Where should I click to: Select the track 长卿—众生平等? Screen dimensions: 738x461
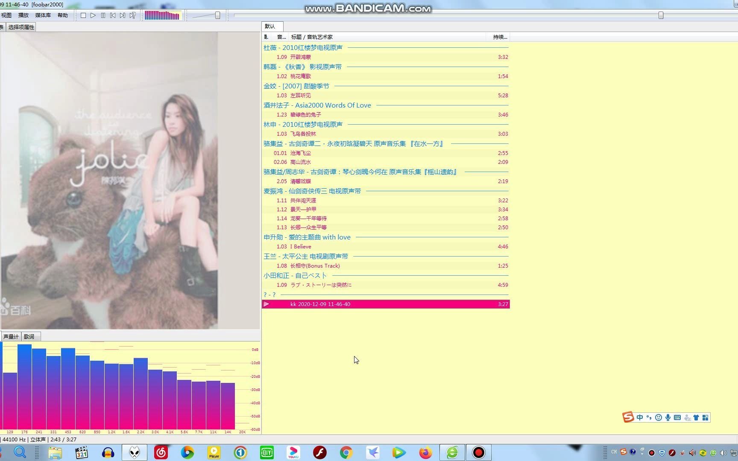pyautogui.click(x=386, y=227)
